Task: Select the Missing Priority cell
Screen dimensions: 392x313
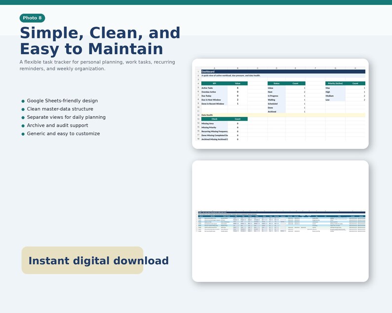Action: point(214,127)
